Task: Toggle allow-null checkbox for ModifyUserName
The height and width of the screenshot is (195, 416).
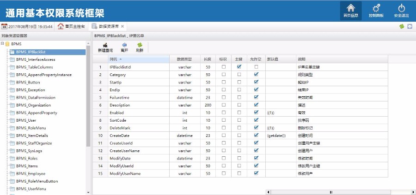Action: coord(256,174)
